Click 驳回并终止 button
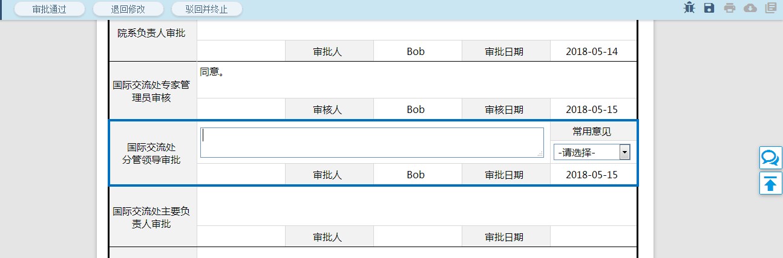The image size is (783, 258). point(206,9)
